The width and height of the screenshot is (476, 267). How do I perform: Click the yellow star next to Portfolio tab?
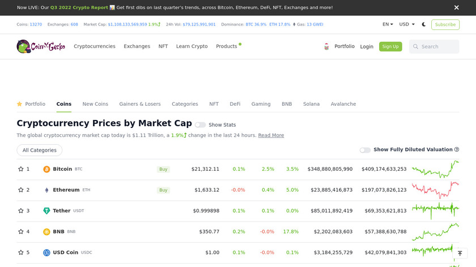pos(19,104)
